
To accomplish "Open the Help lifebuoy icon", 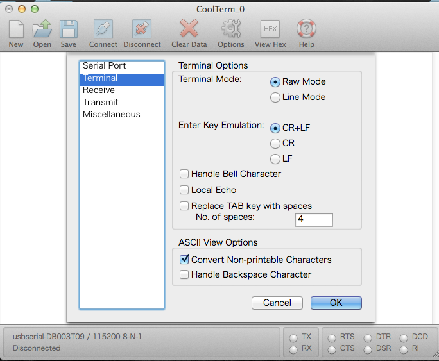I will coord(306,29).
